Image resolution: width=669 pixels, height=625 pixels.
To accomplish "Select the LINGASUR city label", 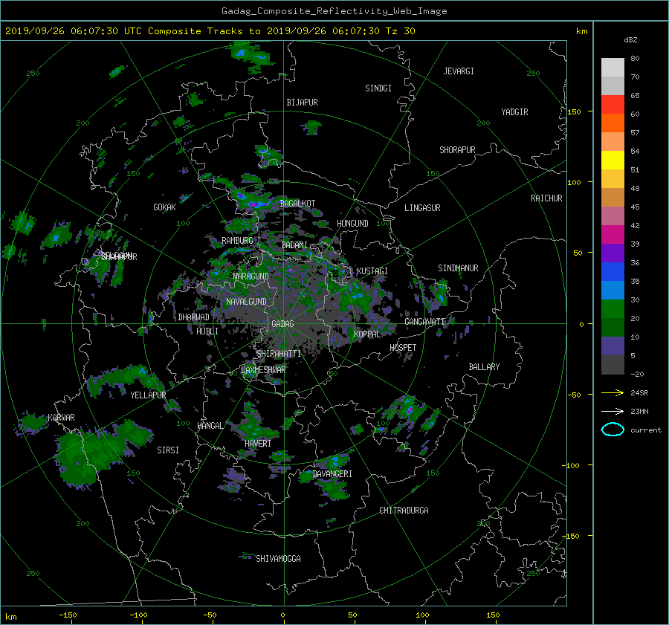I will (422, 208).
